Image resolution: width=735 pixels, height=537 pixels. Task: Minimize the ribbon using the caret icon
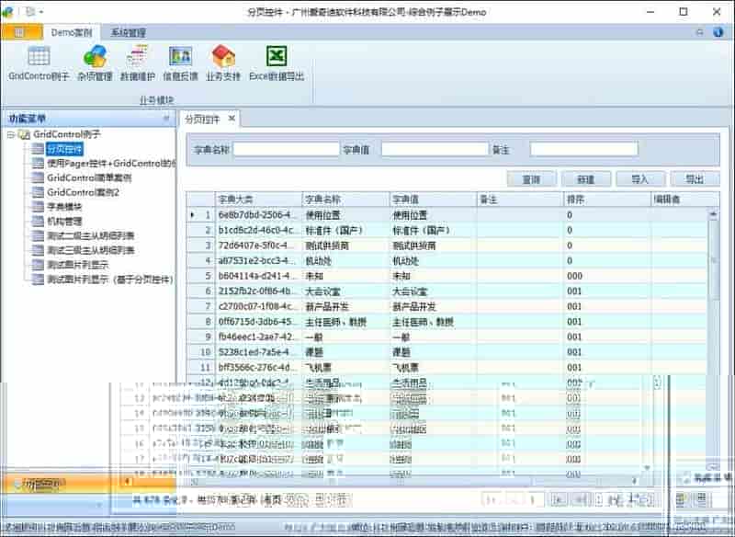pyautogui.click(x=700, y=32)
